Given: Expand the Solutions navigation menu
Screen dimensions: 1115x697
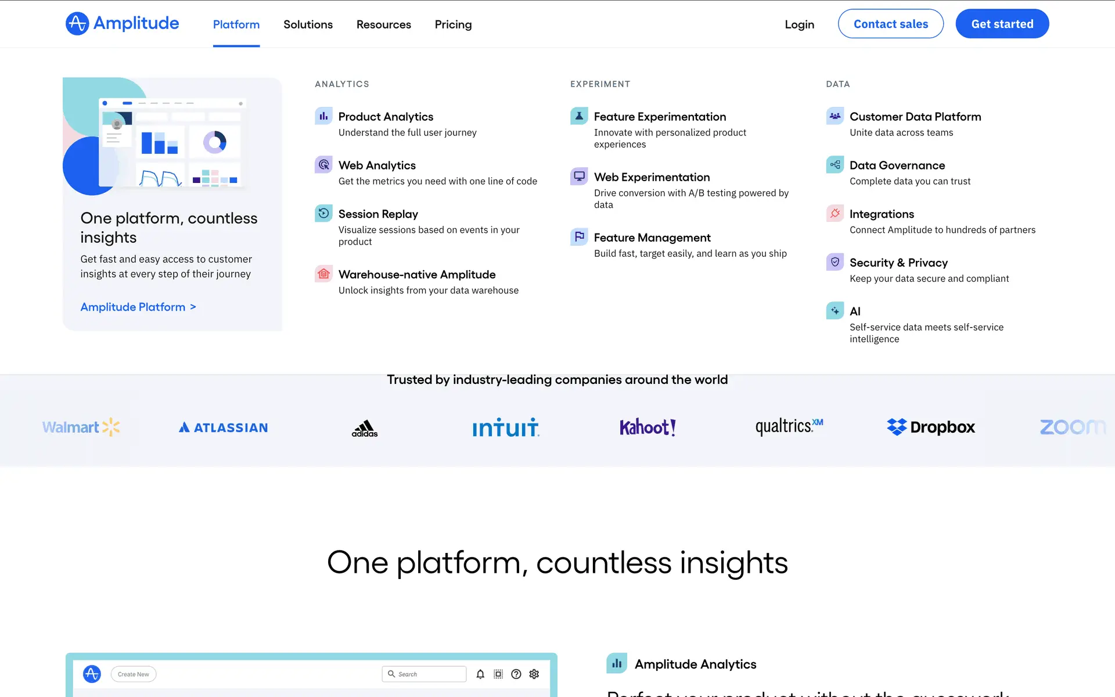Looking at the screenshot, I should pyautogui.click(x=308, y=24).
